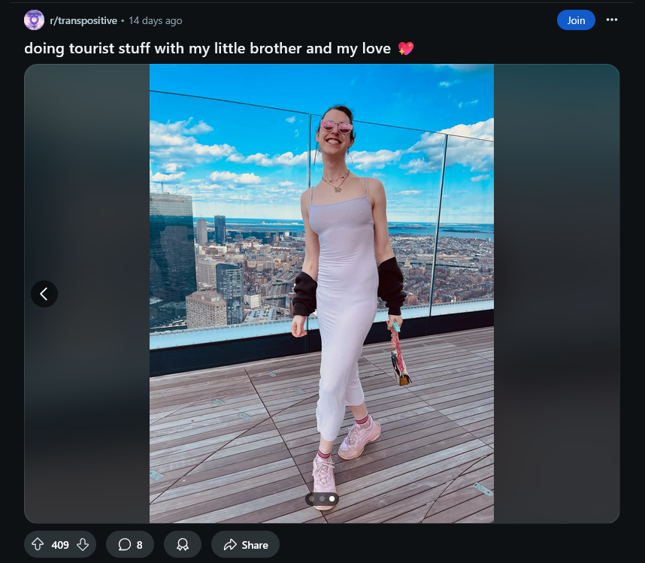Screen dimensions: 645x563
Task: Go to the previous image with left chevron
Action: [44, 294]
